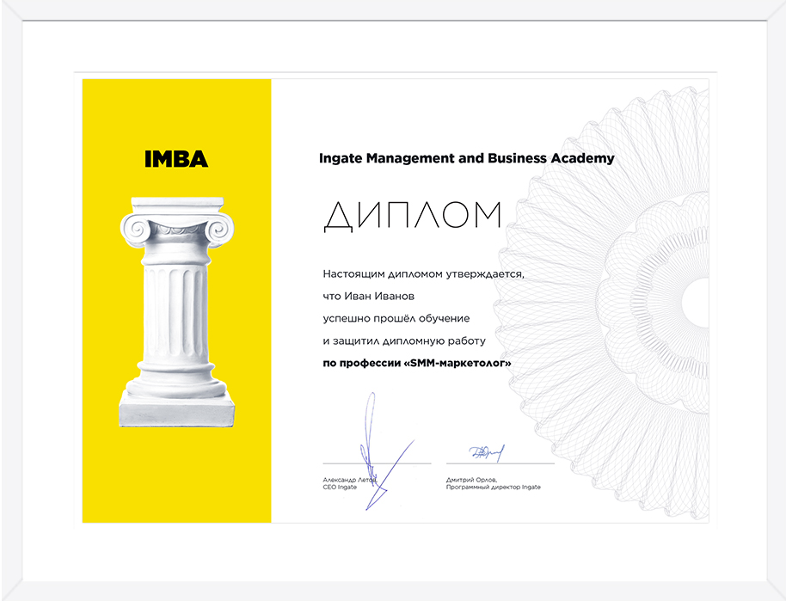This screenshot has height=601, width=786.
Task: Click the white Ionic column image
Action: [177, 312]
